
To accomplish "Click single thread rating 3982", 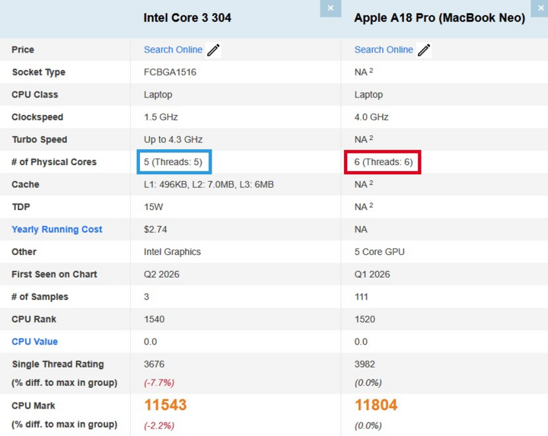I will tap(365, 364).
